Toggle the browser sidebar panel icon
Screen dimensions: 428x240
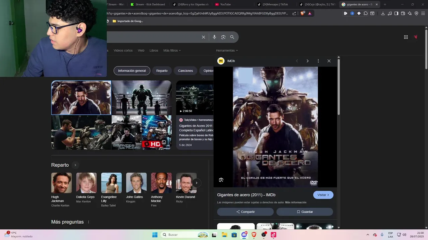click(x=396, y=13)
